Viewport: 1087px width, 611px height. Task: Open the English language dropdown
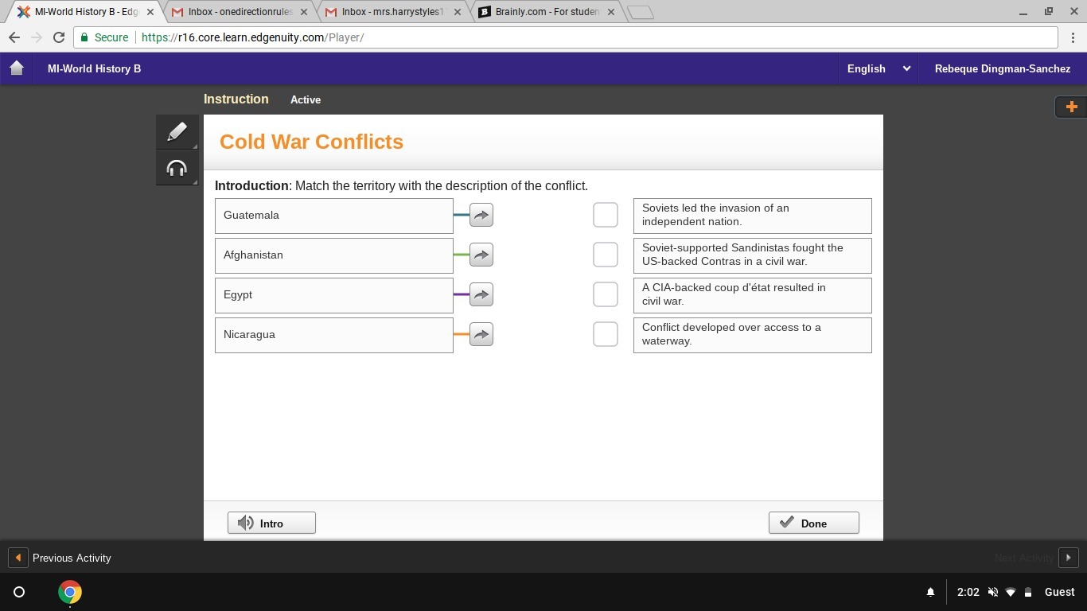pos(879,68)
